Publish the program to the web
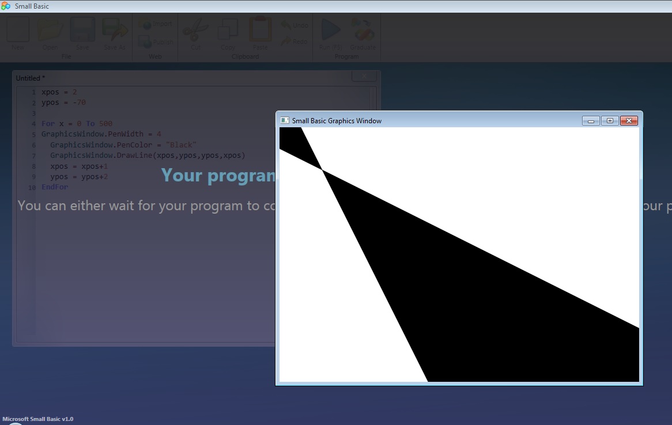The image size is (672, 425). point(156,42)
